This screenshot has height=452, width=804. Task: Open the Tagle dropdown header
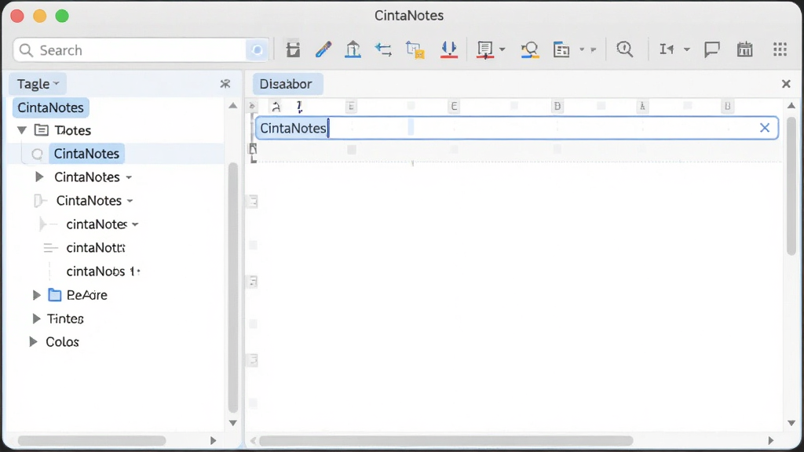click(x=38, y=83)
